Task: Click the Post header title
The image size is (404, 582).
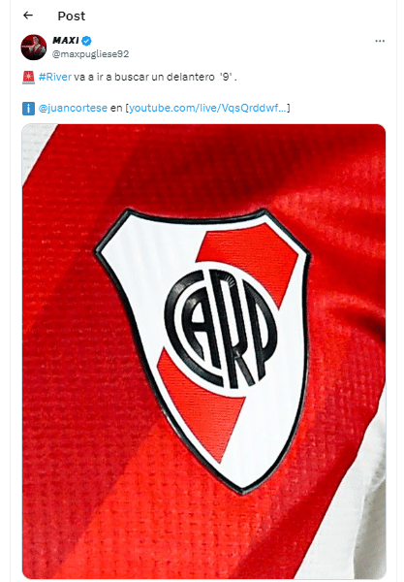Action: click(x=71, y=16)
